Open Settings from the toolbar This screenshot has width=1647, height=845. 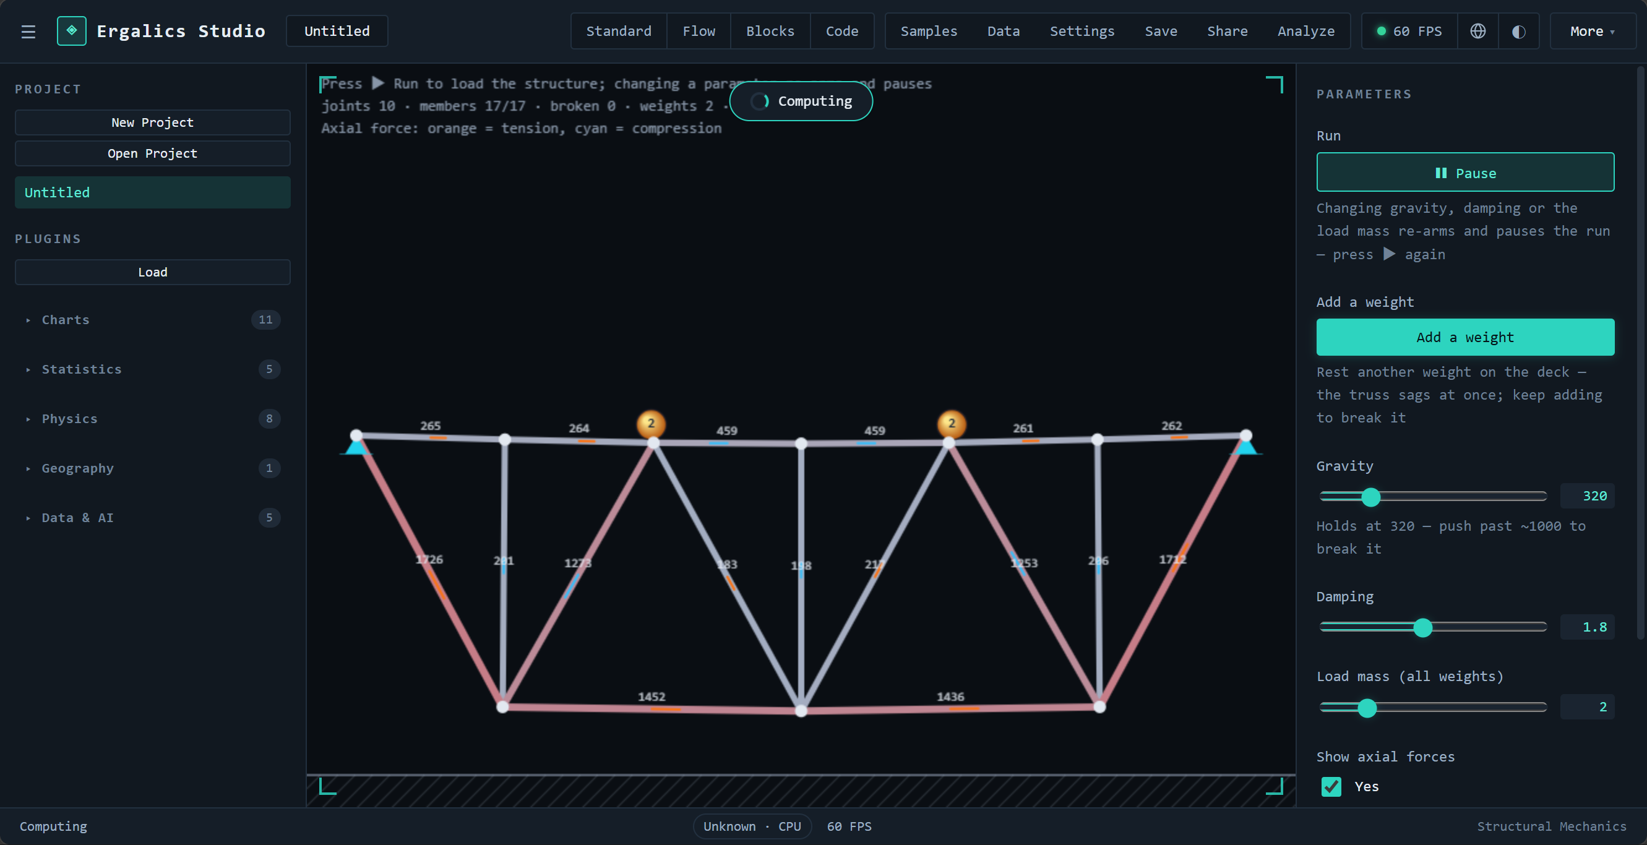(1082, 31)
